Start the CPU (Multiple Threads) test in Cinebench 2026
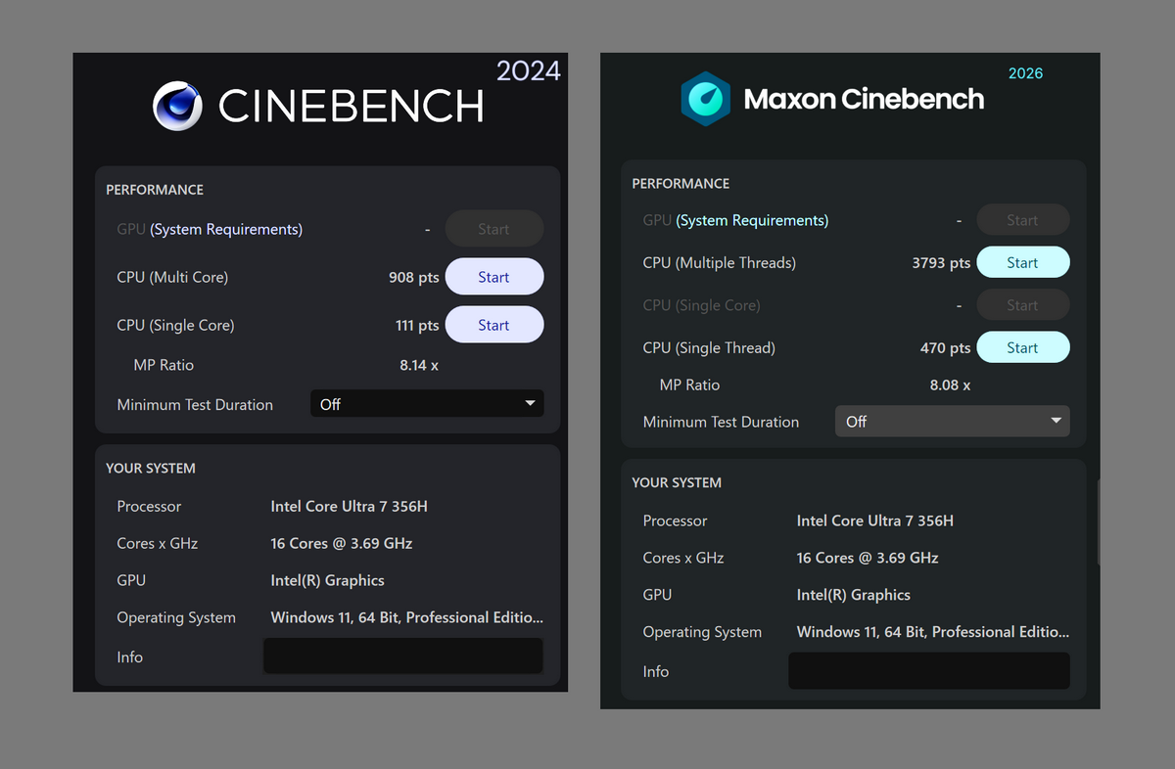 point(1023,262)
